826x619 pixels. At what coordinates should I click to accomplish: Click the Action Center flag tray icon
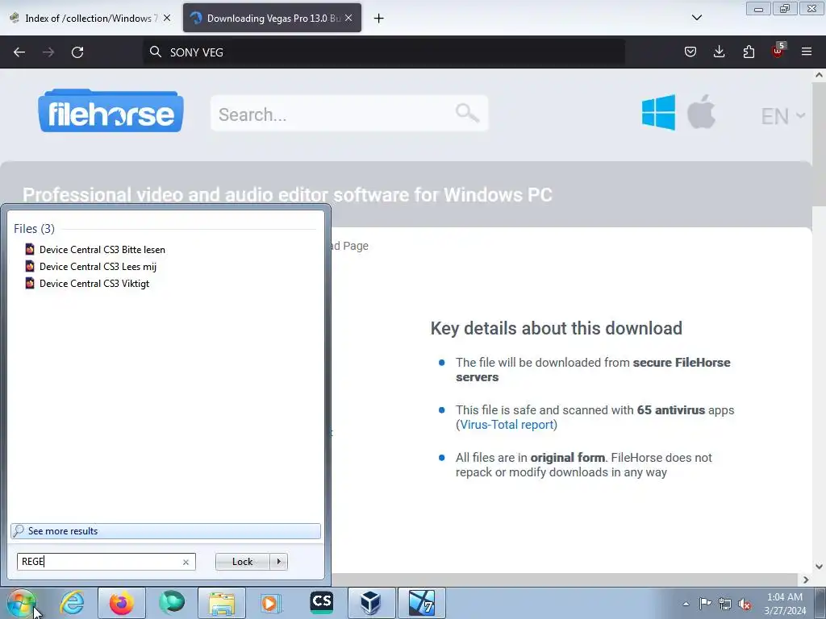[705, 604]
